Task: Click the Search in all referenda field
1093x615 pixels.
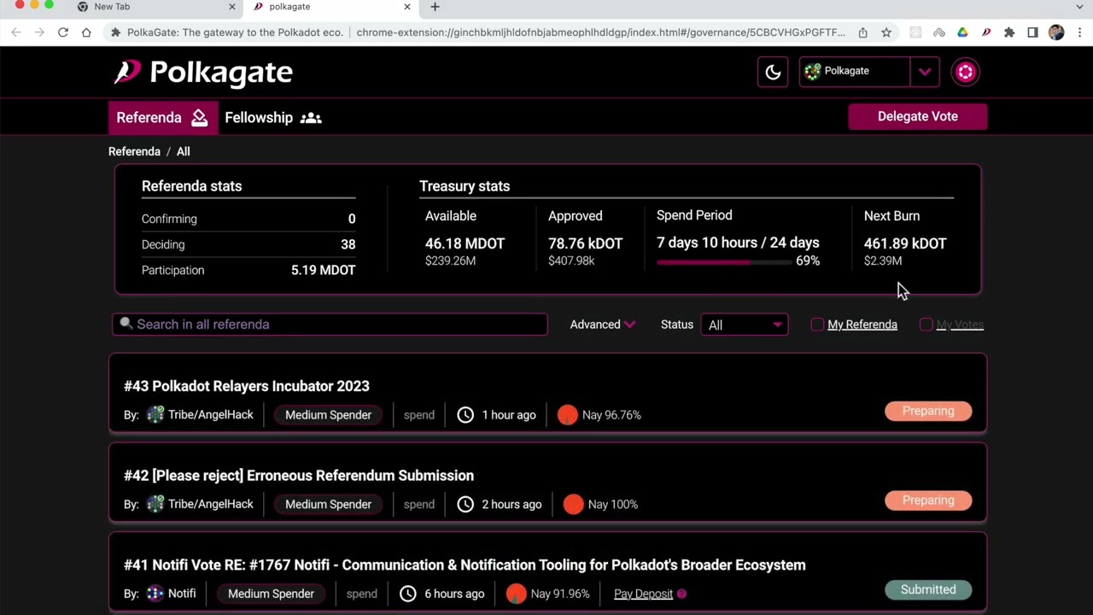Action: pyautogui.click(x=330, y=324)
